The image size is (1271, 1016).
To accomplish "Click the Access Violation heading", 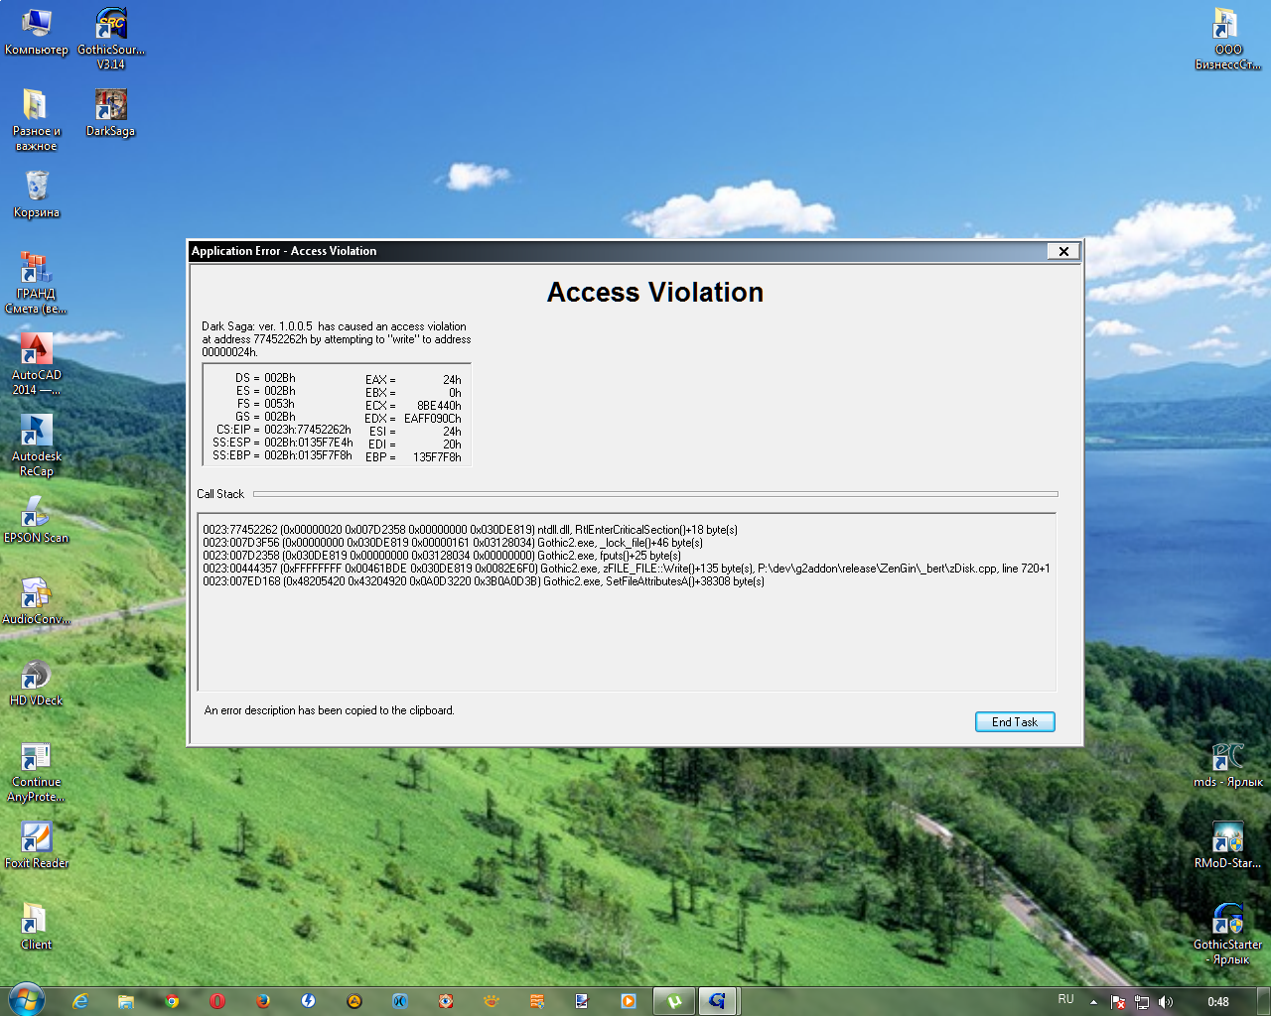I will pos(655,292).
